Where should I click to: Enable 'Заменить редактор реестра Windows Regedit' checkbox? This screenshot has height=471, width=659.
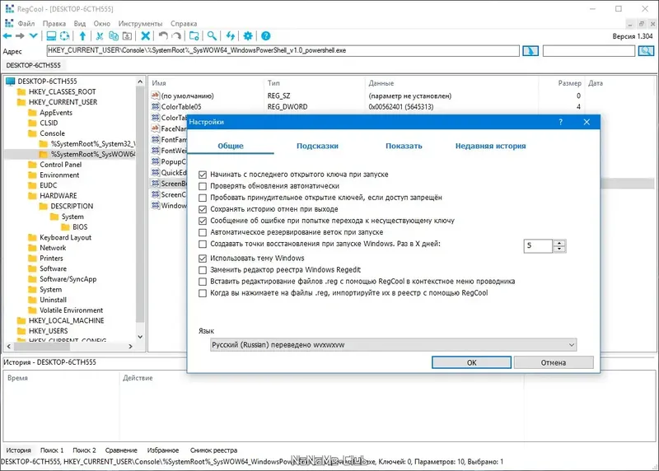203,270
